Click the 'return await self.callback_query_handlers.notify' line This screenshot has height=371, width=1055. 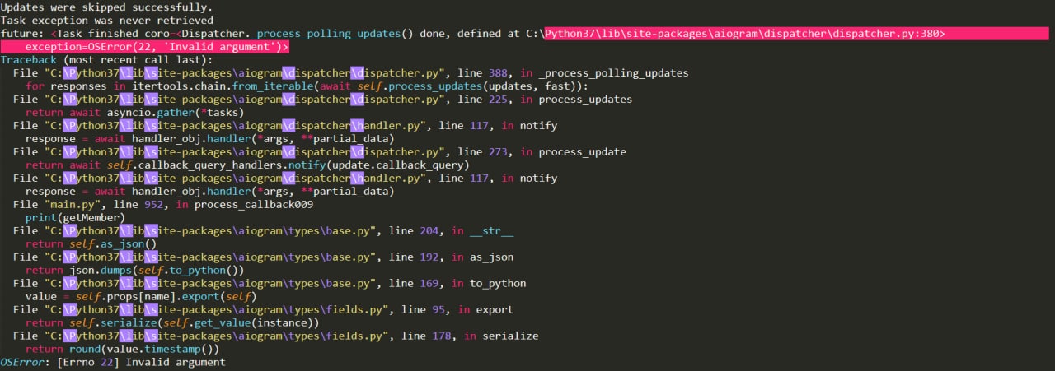coord(247,165)
